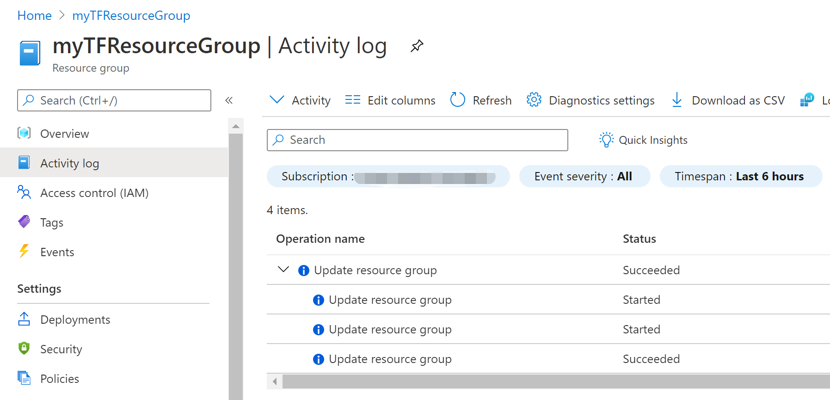This screenshot has width=830, height=400.
Task: Open myTFResourceGroup breadcrumb link
Action: (131, 16)
